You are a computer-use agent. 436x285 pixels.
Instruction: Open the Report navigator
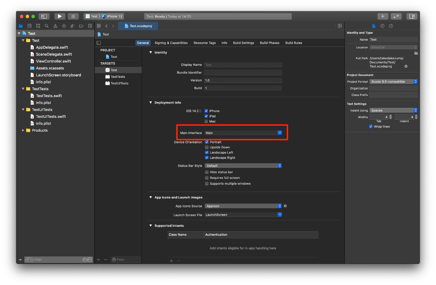coord(90,26)
